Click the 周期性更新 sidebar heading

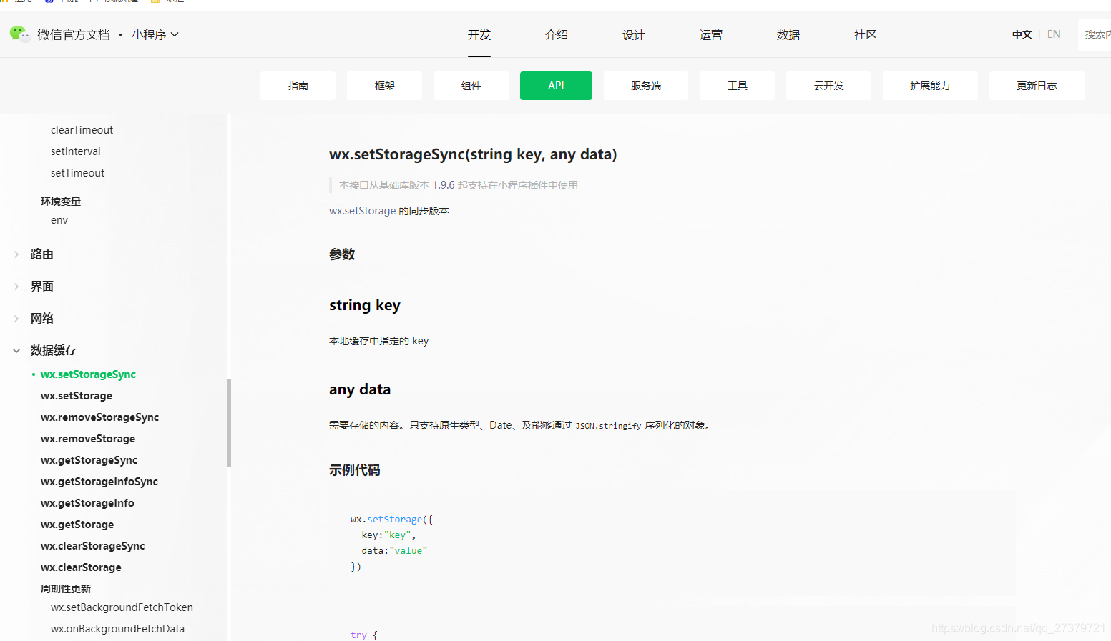click(66, 589)
